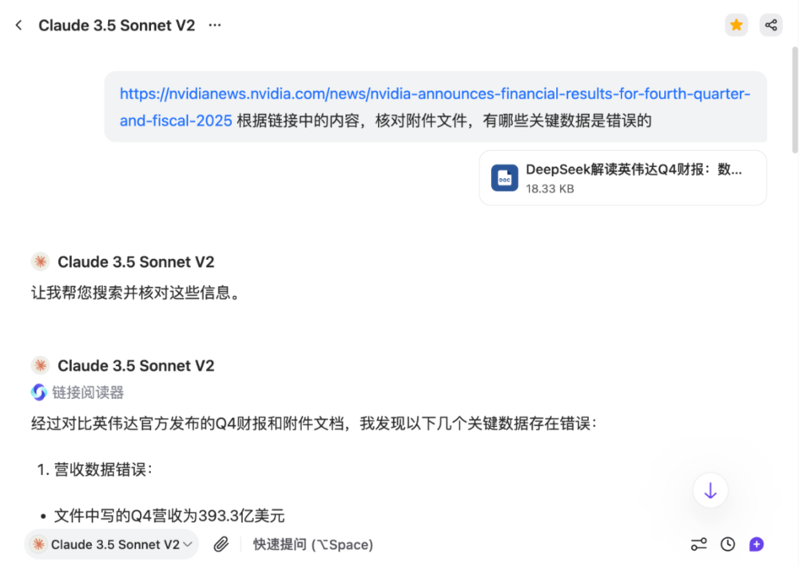Expand the Claude 3.5 Sonnet V2 model selector

[112, 544]
